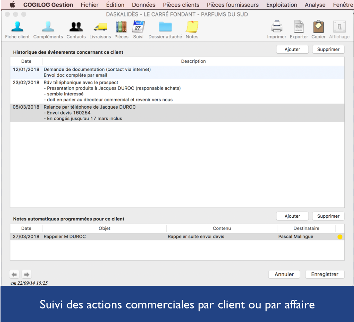Select the 27/03/2018 Rappeler M DUROC note
The image size is (354, 322).
(177, 237)
